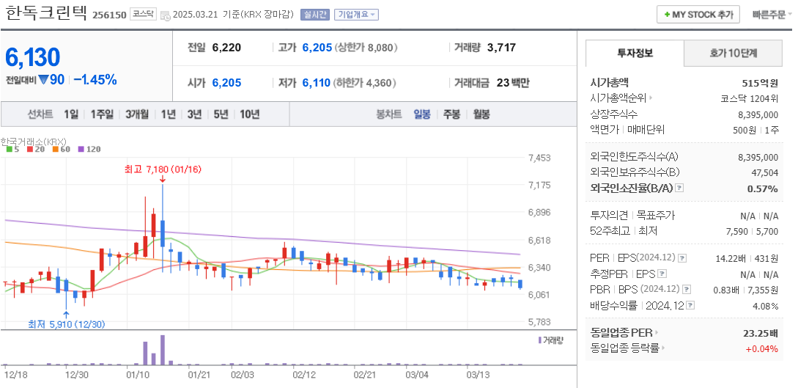
Task: Click the current price 6,130
Action: 32,57
